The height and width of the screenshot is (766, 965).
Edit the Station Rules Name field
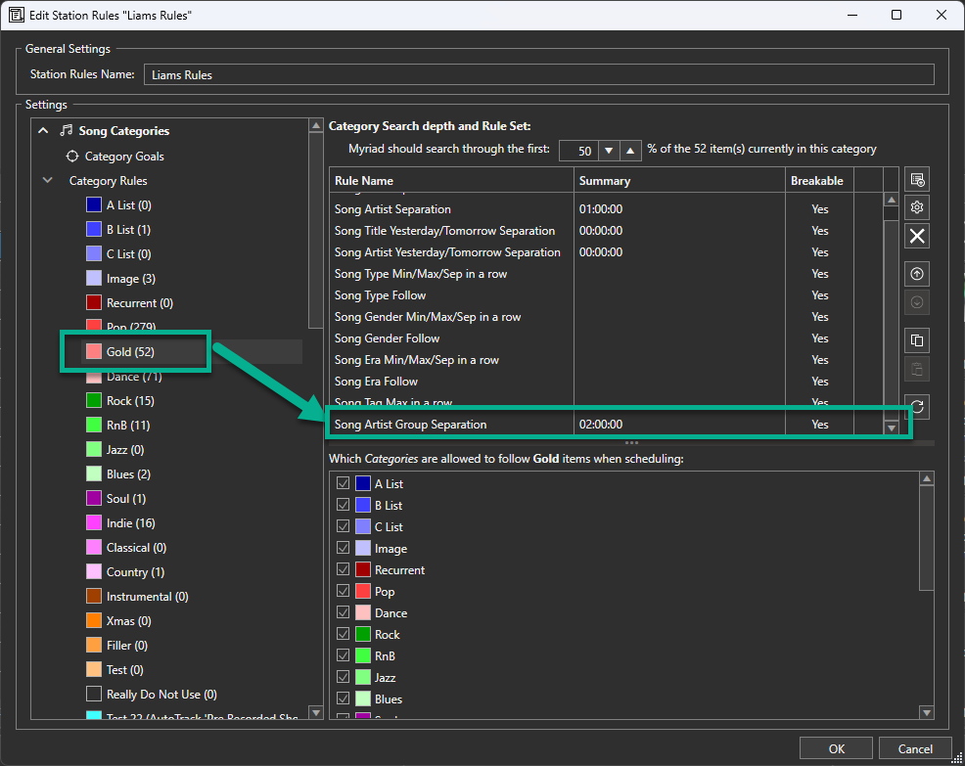[538, 74]
